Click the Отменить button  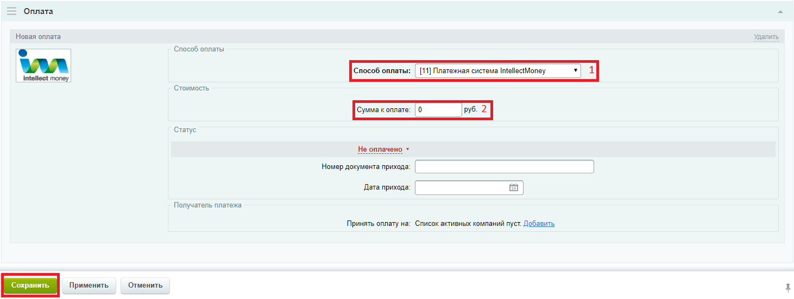tap(145, 285)
